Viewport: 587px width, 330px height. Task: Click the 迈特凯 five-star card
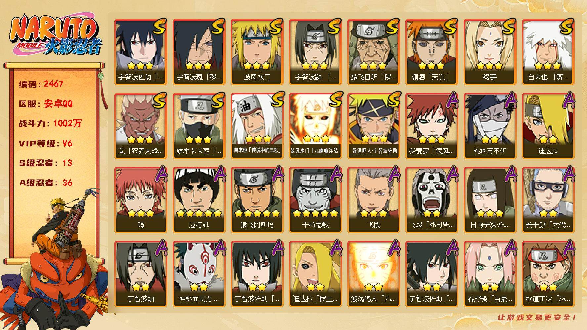point(199,200)
